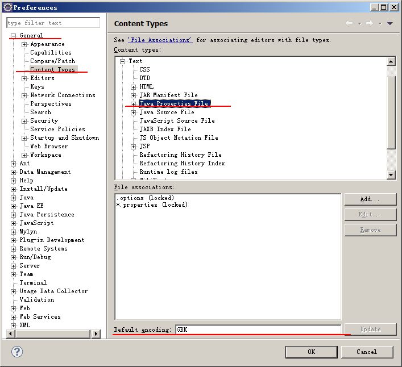Select the *.properties (locked) association
This screenshot has height=367, width=402.
tap(152, 205)
